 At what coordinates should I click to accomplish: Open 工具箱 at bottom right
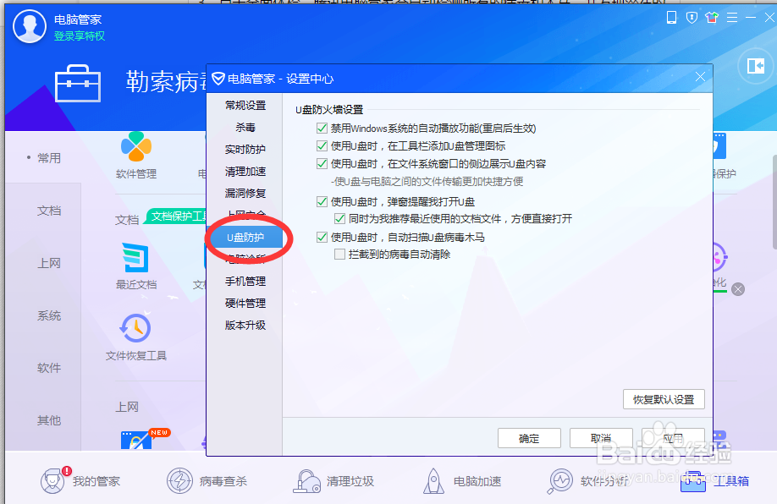point(715,480)
